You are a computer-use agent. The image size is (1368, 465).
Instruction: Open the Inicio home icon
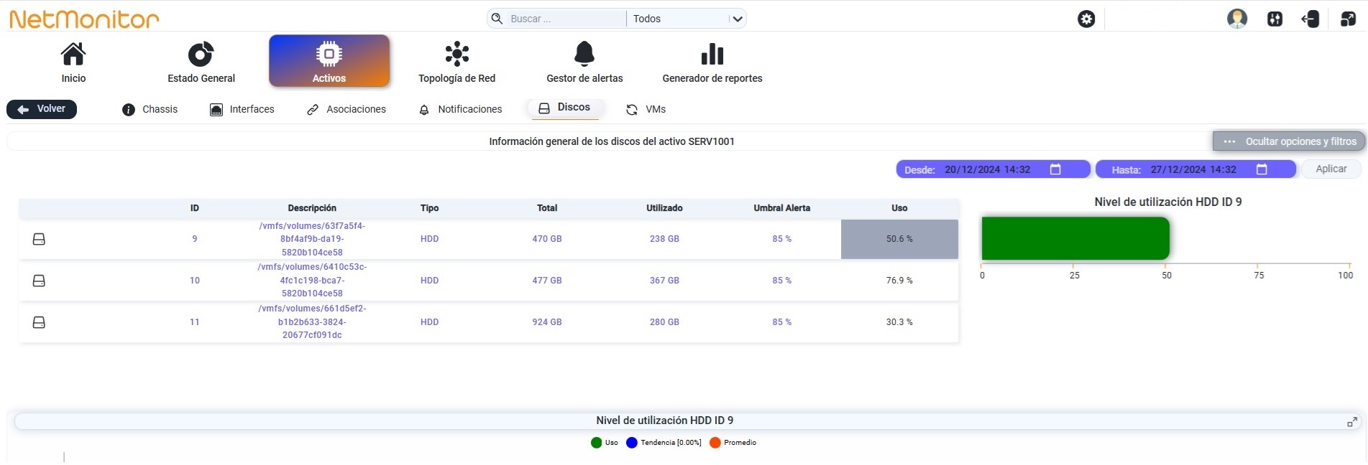point(73,54)
